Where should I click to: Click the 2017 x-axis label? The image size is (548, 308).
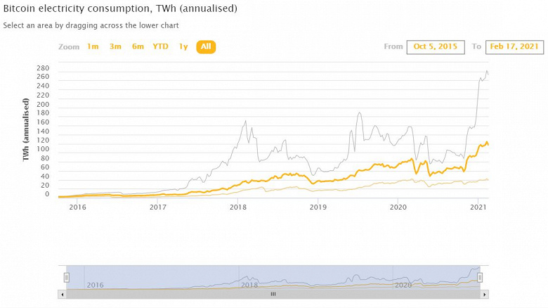[x=158, y=207]
